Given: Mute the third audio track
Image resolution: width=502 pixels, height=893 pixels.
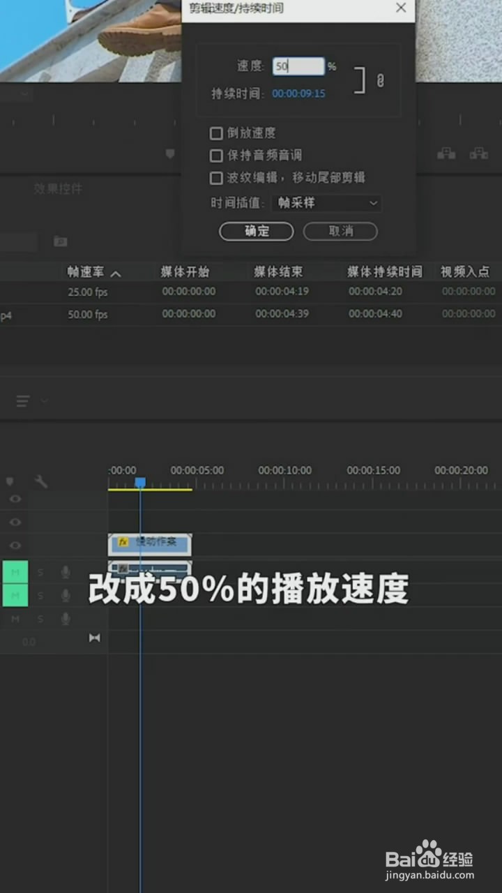Looking at the screenshot, I should click(x=15, y=619).
